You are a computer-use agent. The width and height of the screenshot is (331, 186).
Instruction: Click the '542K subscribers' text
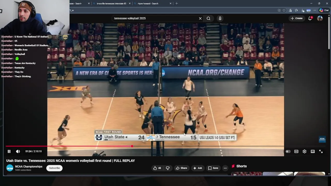pyautogui.click(x=23, y=170)
